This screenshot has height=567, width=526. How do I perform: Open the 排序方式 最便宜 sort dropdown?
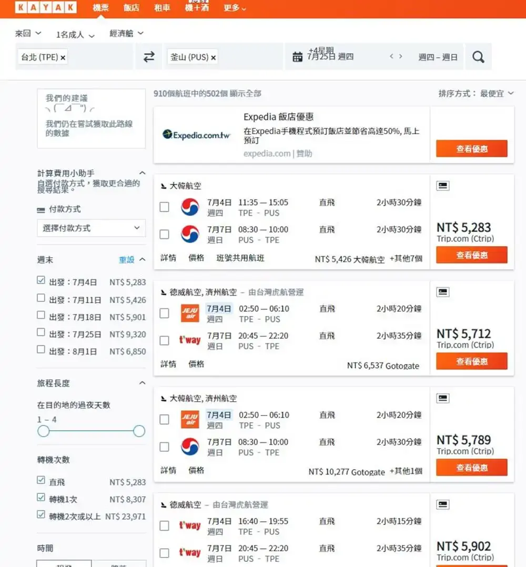click(476, 94)
